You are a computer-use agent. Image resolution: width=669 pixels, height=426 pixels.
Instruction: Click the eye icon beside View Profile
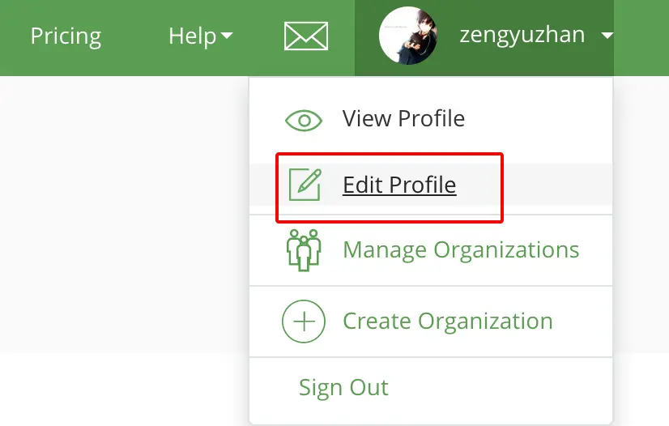click(304, 121)
